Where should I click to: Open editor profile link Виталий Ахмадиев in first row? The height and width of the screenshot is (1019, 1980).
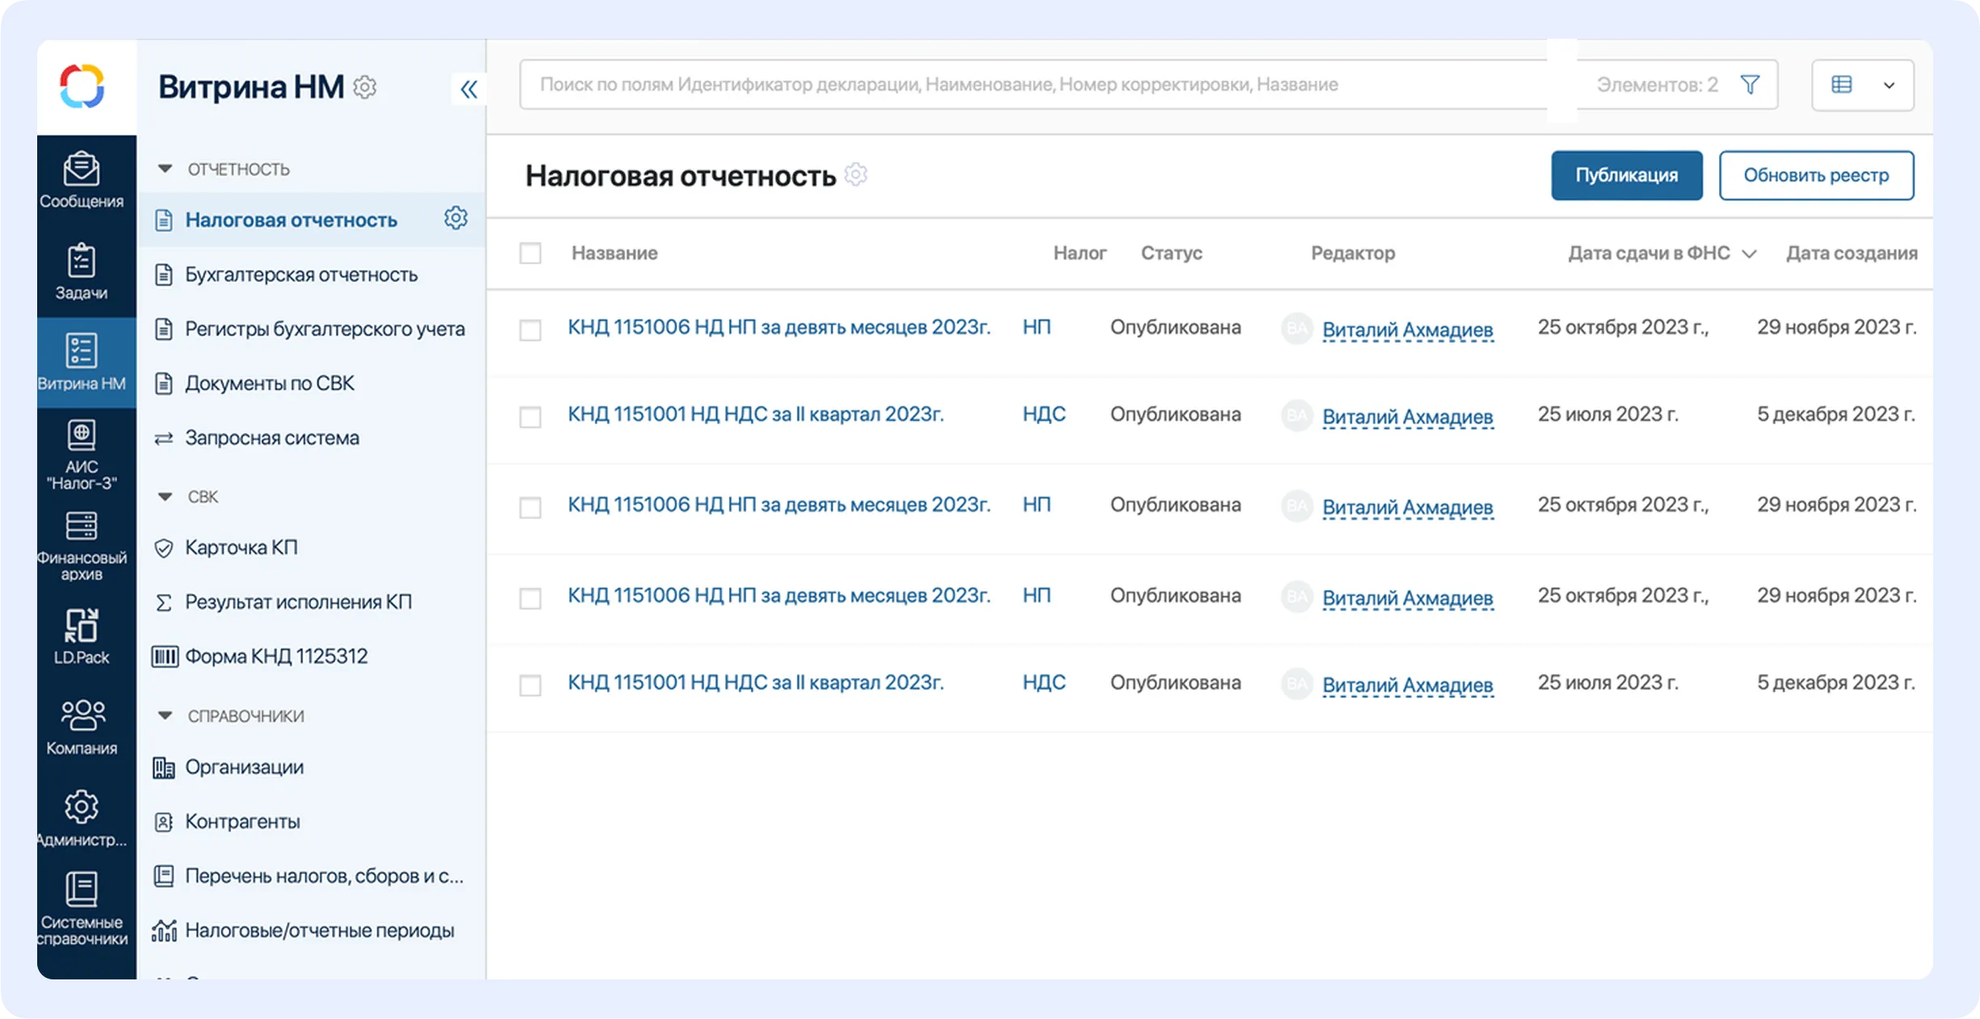(1407, 330)
